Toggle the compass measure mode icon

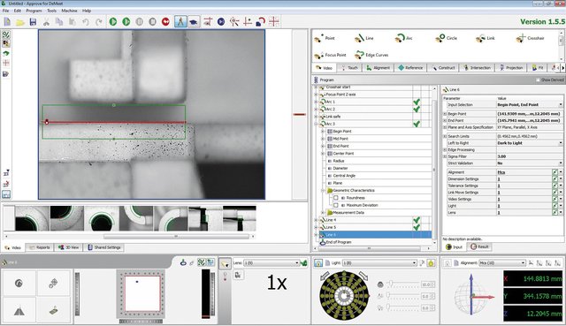click(180, 22)
